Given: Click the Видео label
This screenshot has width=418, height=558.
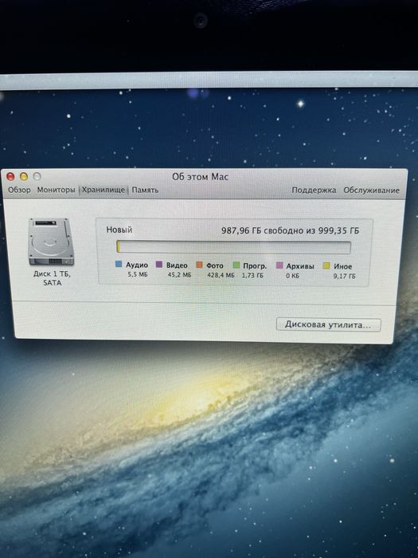Looking at the screenshot, I should [177, 265].
